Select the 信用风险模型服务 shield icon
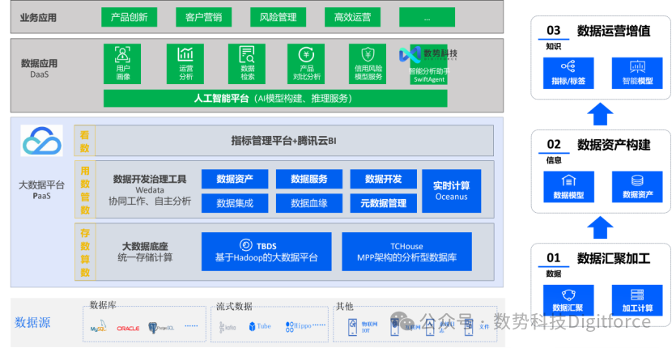 pyautogui.click(x=368, y=55)
